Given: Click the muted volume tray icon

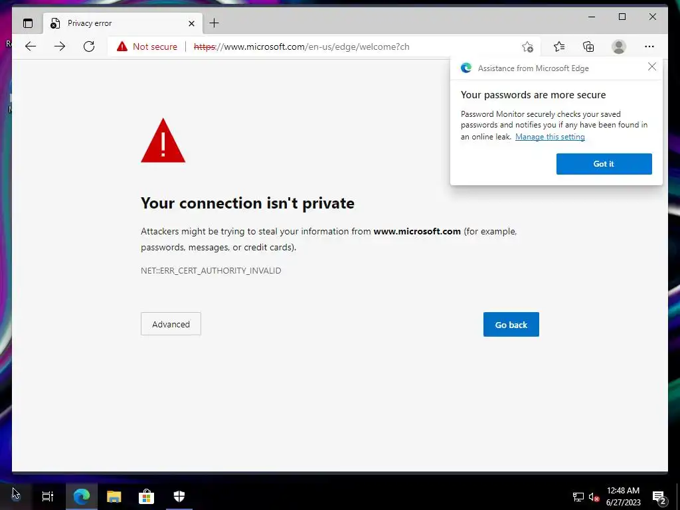Looking at the screenshot, I should [x=594, y=497].
